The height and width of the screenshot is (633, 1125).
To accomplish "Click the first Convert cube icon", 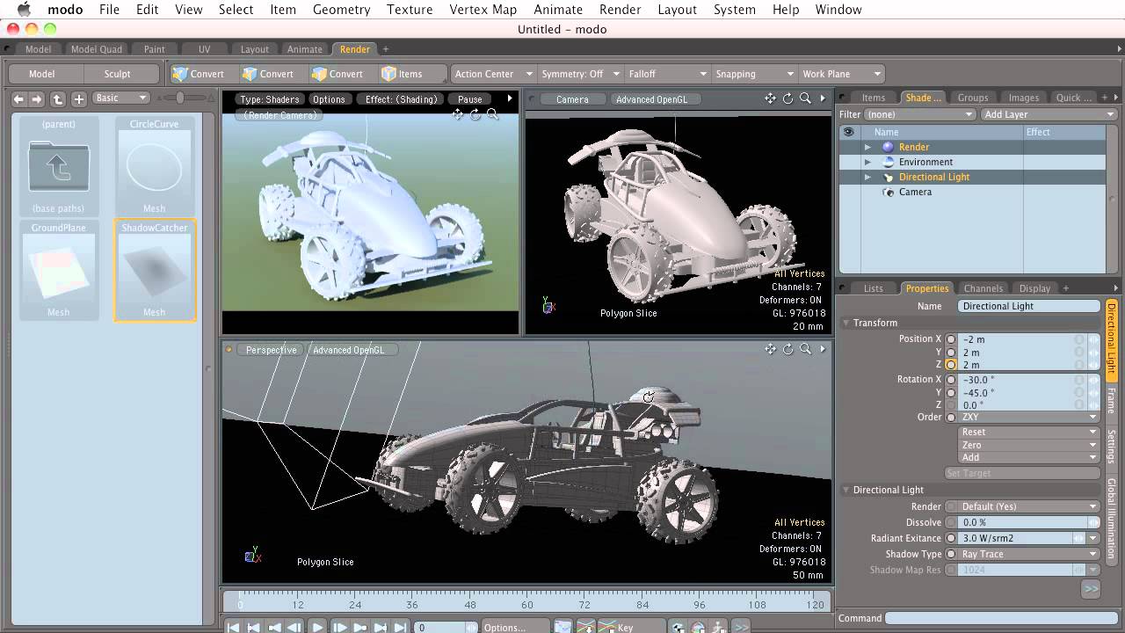I will 180,74.
